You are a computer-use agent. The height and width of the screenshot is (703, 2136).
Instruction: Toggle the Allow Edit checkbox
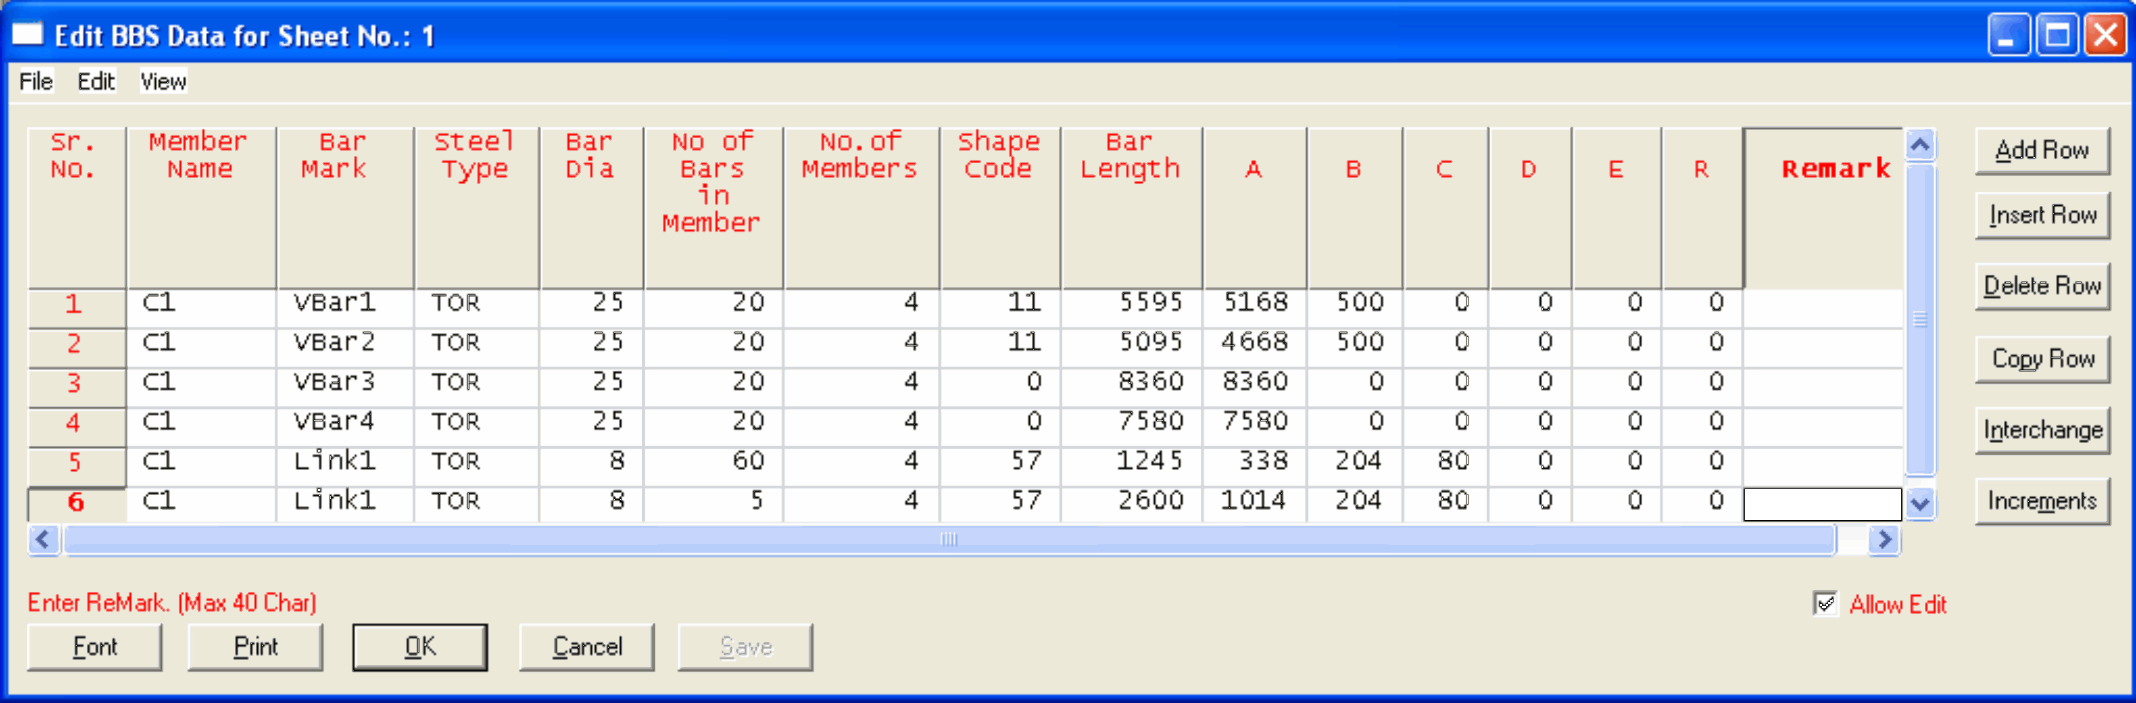pos(1825,603)
